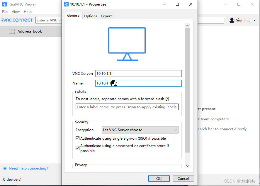
Task: Click the label name input field
Action: click(x=127, y=107)
